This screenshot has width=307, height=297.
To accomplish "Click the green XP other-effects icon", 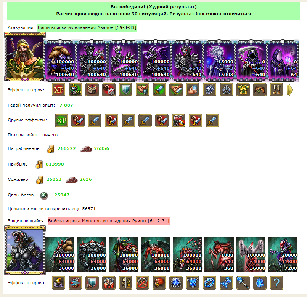I will (x=61, y=120).
